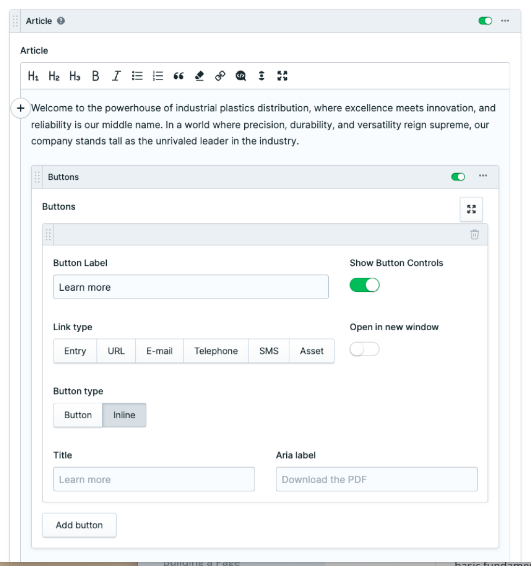Delete the button entry via trash icon
Screen dimensions: 531x566
[x=474, y=234]
